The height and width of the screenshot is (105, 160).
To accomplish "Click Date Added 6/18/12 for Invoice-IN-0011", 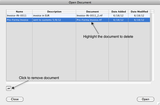I will pyautogui.click(x=118, y=16).
